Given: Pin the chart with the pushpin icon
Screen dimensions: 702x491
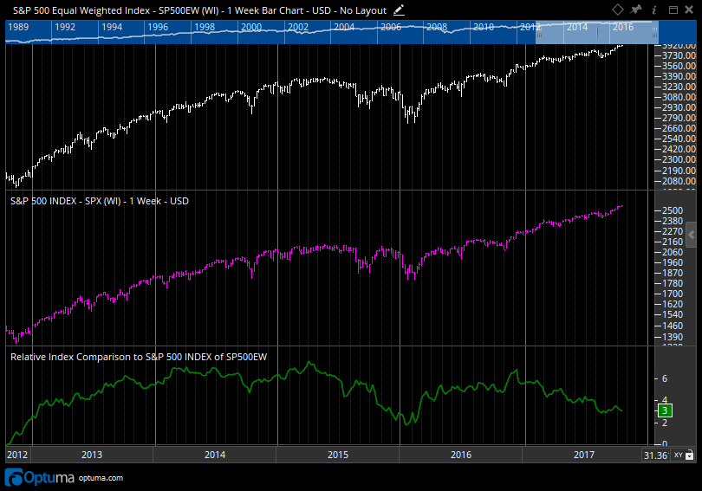Looking at the screenshot, I should pos(636,10).
